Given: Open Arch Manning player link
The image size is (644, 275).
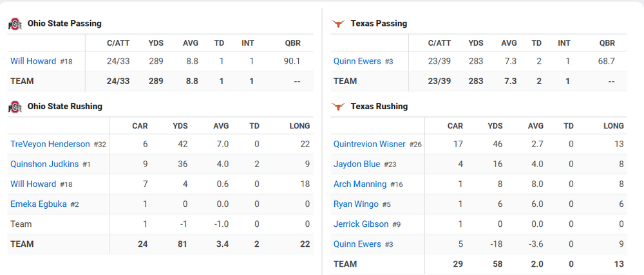Looking at the screenshot, I should (360, 184).
